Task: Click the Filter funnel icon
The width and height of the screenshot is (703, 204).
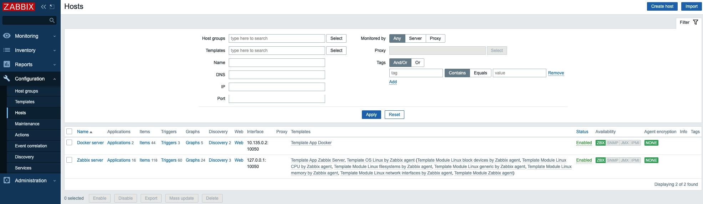Action: pyautogui.click(x=696, y=22)
